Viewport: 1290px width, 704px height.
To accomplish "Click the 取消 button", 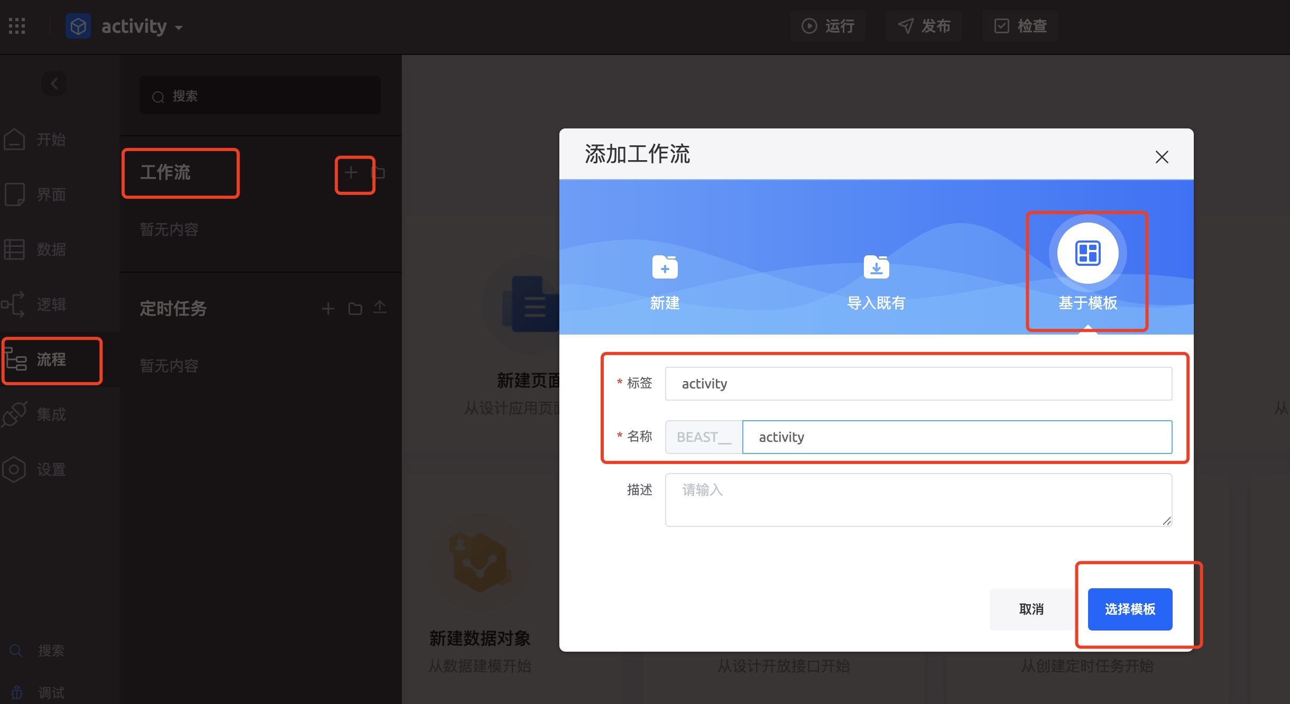I will click(x=1031, y=609).
